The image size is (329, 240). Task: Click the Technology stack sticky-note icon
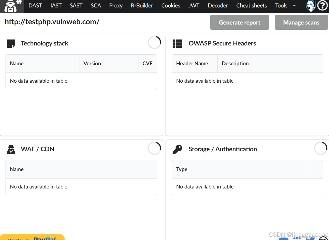pos(11,44)
